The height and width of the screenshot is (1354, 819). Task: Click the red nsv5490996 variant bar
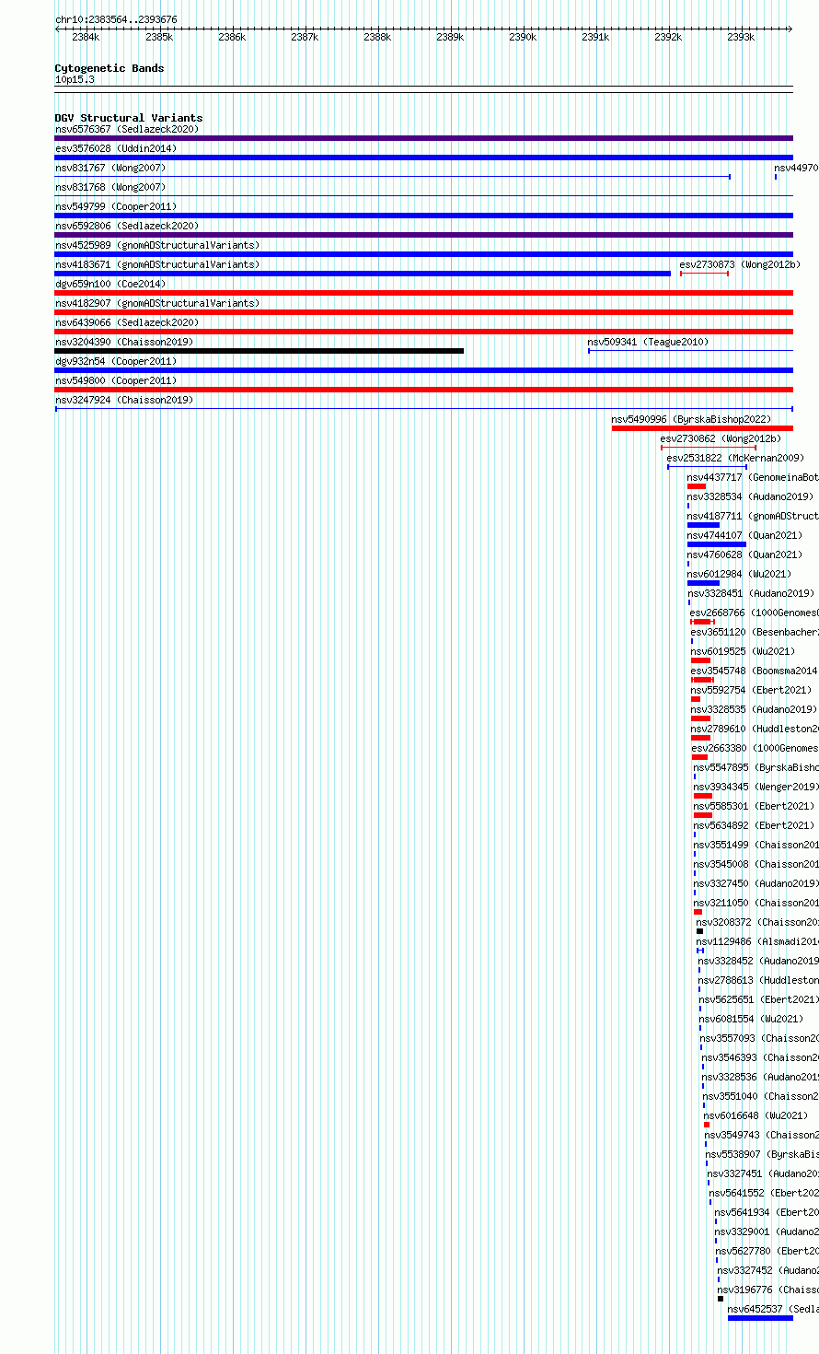pos(702,428)
